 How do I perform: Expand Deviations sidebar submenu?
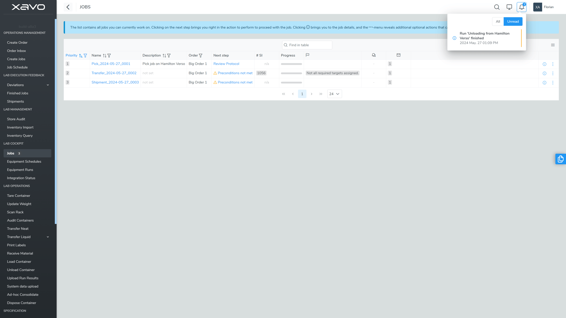pyautogui.click(x=48, y=85)
